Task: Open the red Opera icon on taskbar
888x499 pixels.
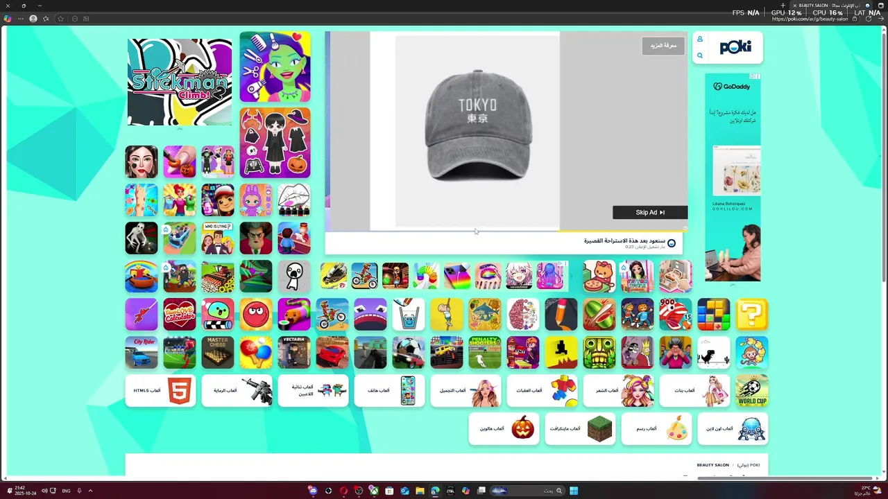Action: click(x=343, y=491)
